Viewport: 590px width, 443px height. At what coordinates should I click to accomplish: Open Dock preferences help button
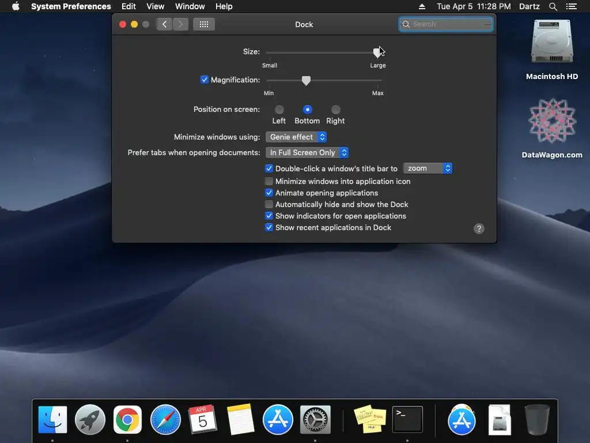pyautogui.click(x=479, y=228)
